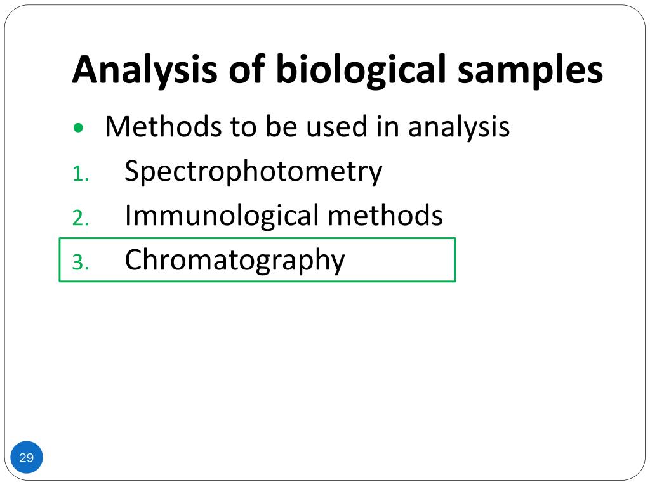Viewport: 650px width, 487px height.
Task: Click the empty space inside the green box
Action: (x=400, y=260)
